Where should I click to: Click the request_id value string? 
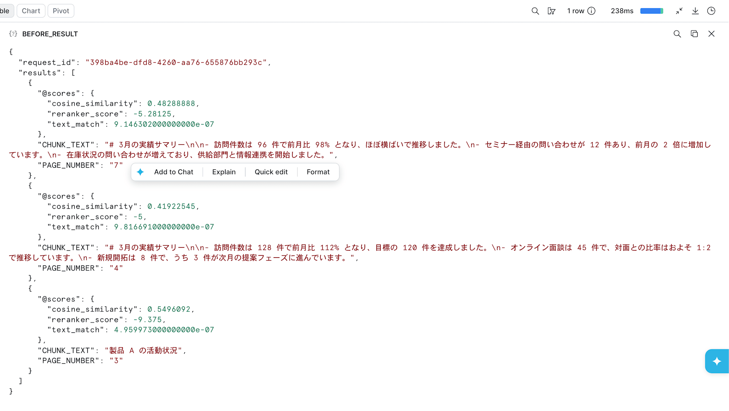176,62
